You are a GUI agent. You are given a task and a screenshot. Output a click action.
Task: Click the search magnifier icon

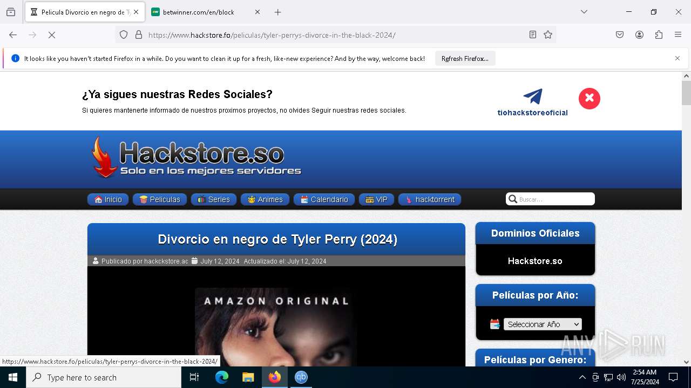(513, 199)
